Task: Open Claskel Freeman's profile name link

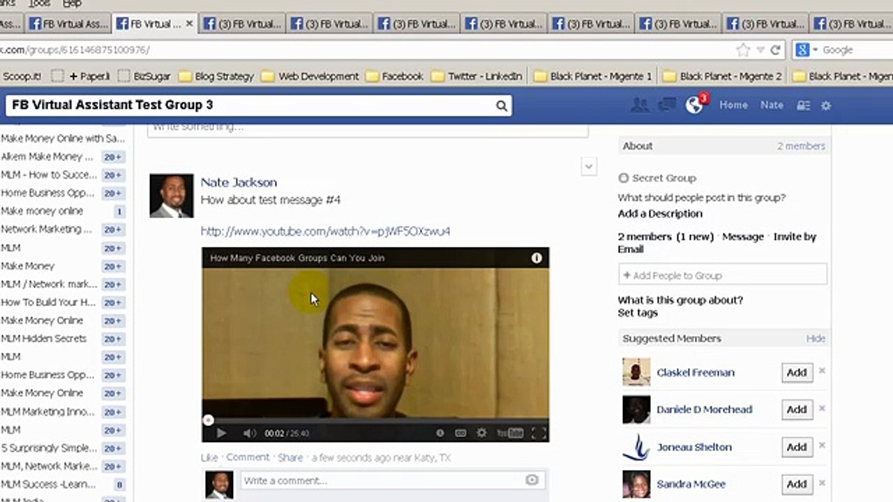Action: [696, 373]
